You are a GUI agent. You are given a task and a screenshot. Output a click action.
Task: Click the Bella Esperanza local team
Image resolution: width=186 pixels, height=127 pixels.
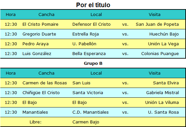pos(89,54)
